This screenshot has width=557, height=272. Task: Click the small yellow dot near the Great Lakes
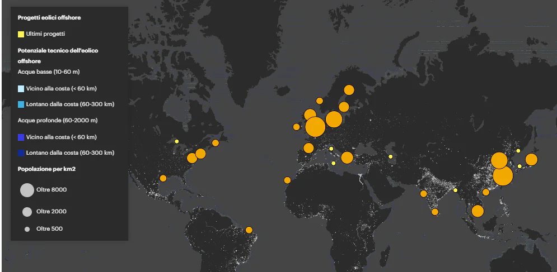point(176,142)
